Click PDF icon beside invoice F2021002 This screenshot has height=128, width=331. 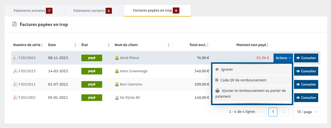(16, 98)
